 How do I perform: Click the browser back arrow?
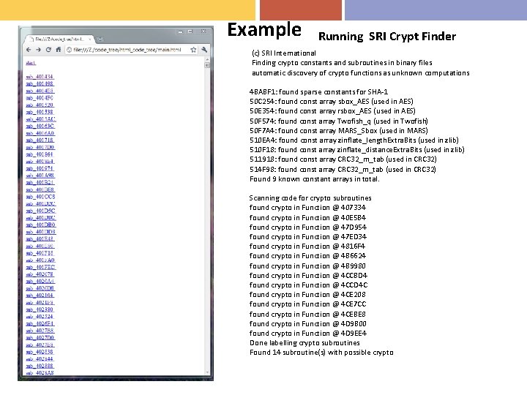29,50
